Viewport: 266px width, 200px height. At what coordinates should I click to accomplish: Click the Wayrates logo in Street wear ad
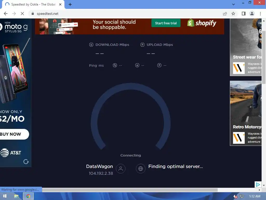click(239, 68)
